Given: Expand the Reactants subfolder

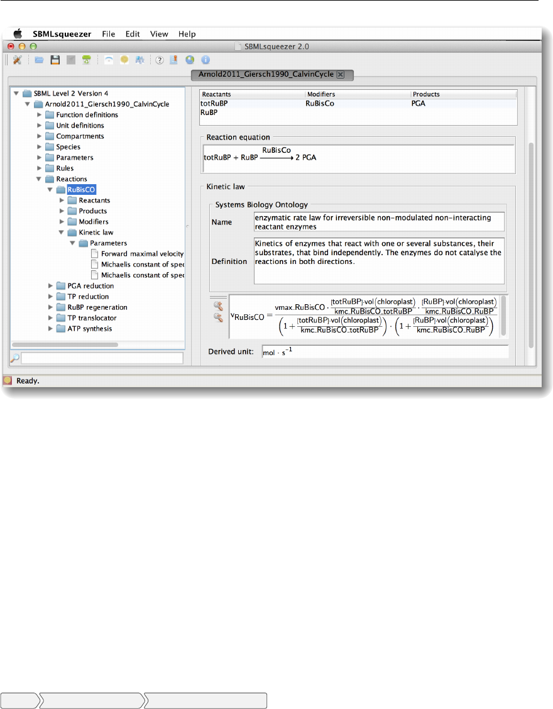Looking at the screenshot, I should [62, 201].
